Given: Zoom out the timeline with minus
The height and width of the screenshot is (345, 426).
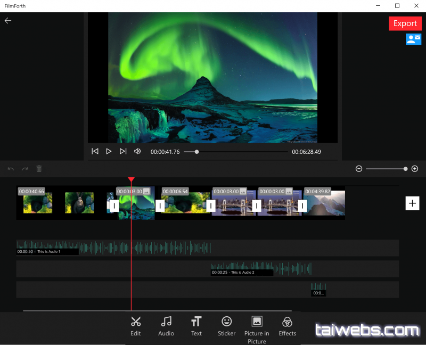Looking at the screenshot, I should click(x=359, y=169).
